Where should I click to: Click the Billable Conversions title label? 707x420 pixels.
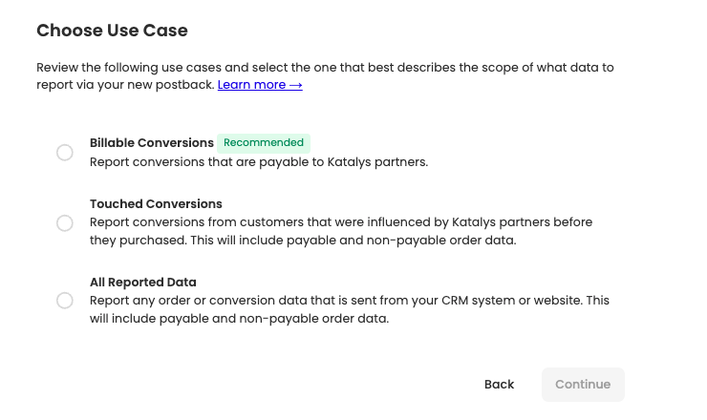151,143
